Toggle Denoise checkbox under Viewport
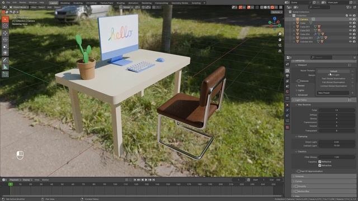The image size is (358, 201). (299, 81)
